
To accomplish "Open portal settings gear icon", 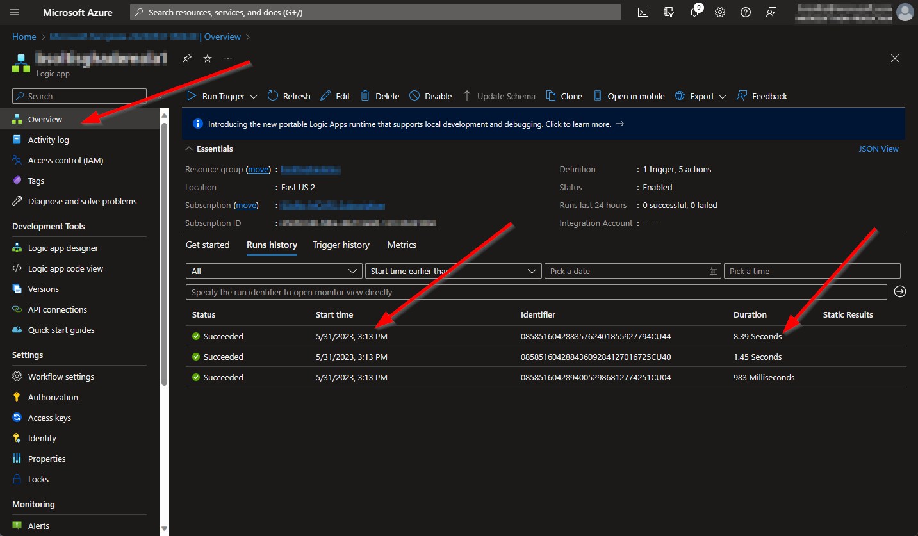I will tap(720, 12).
